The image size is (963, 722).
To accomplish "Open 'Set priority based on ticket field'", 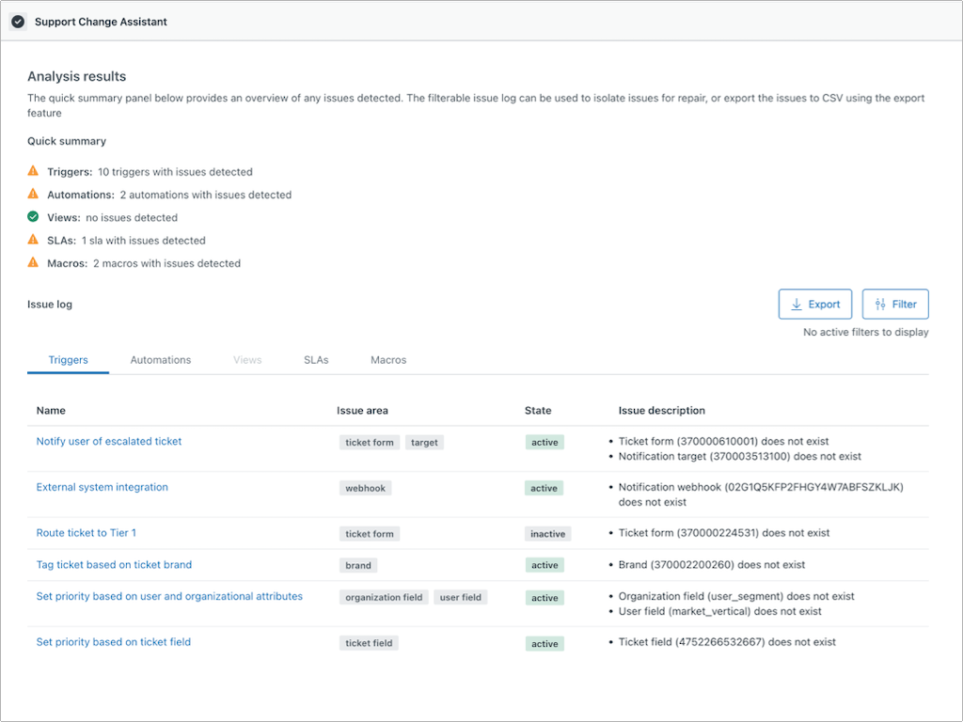I will (x=114, y=642).
